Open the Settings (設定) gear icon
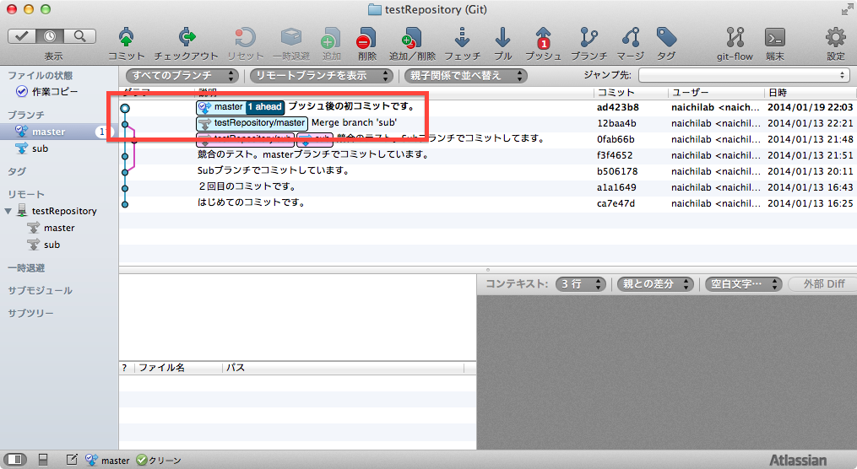Screen dimensions: 857x469 tap(836, 38)
